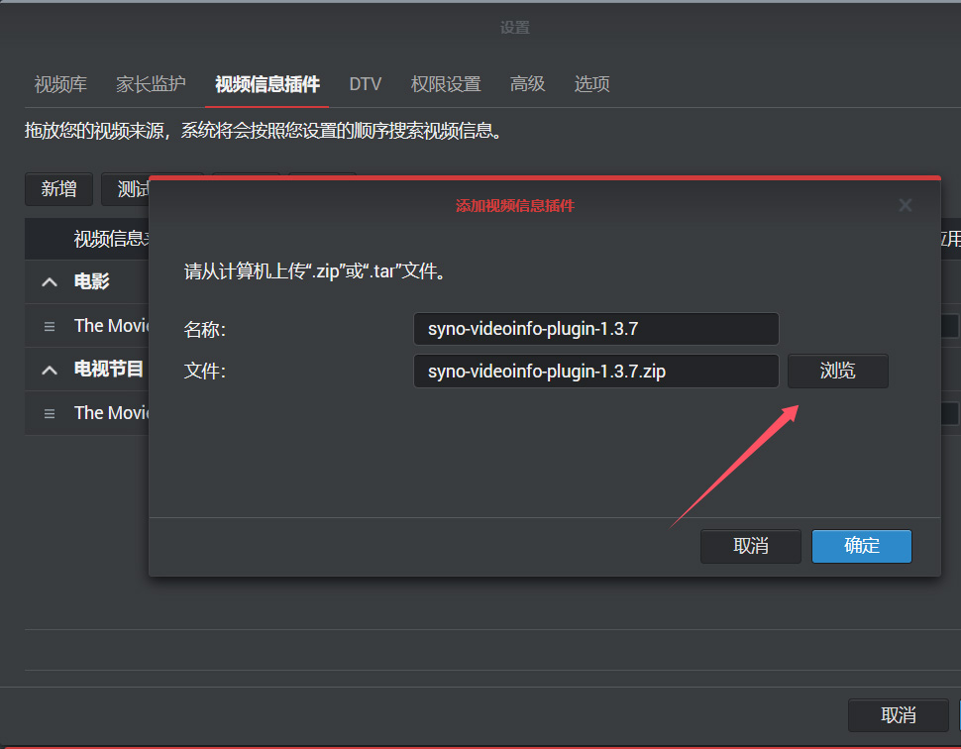Open the 选项 tab
Screen dimensions: 961x749
pos(591,84)
